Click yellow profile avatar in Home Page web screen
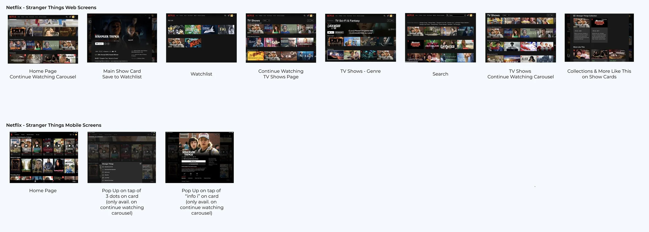Image resolution: width=649 pixels, height=232 pixels. click(x=73, y=17)
